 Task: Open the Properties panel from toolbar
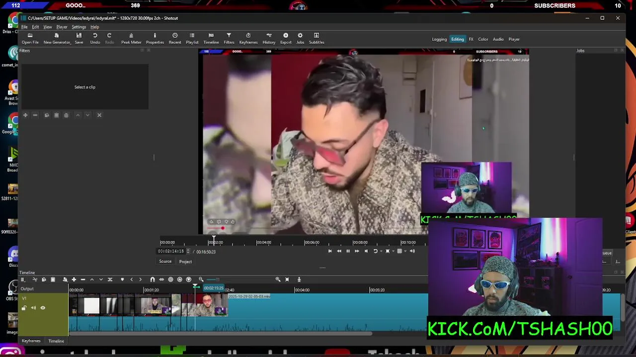[155, 38]
